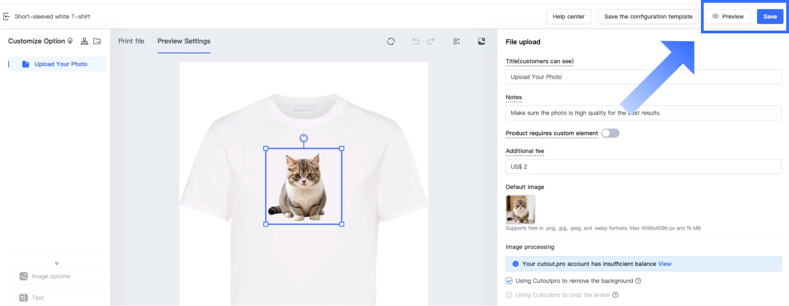
Task: Click the image background icon in the toolbar
Action: 482,41
